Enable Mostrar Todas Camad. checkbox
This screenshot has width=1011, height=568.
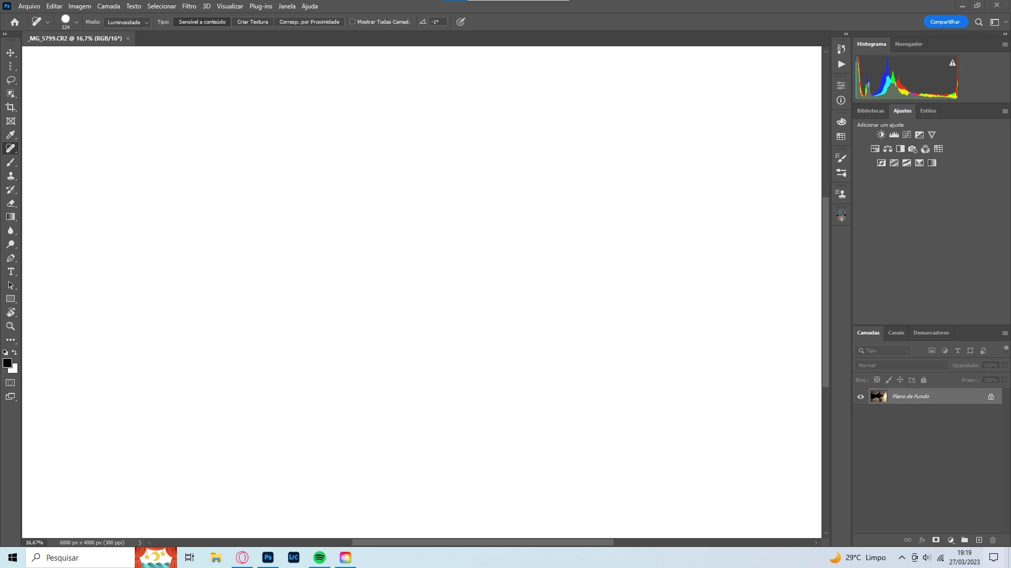[352, 22]
